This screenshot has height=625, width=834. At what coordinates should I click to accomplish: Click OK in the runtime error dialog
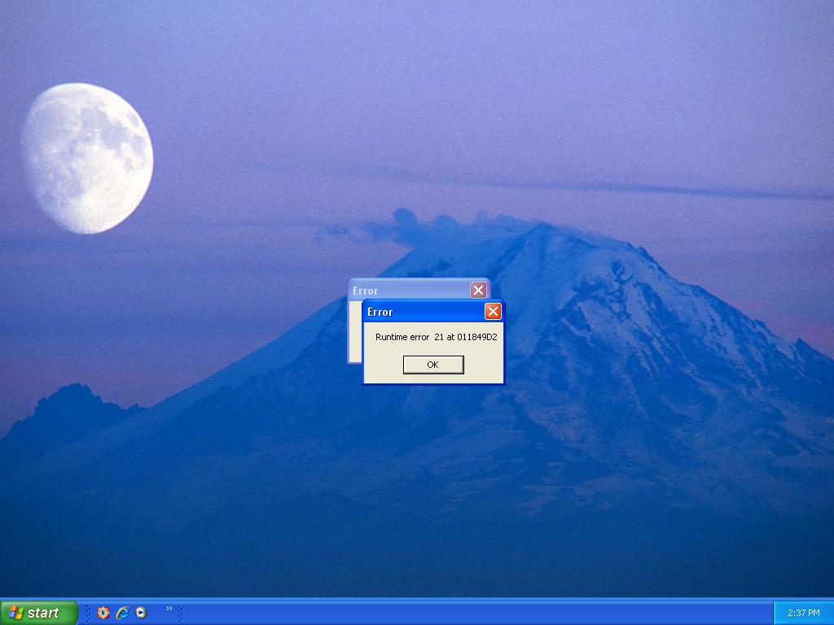pyautogui.click(x=433, y=365)
